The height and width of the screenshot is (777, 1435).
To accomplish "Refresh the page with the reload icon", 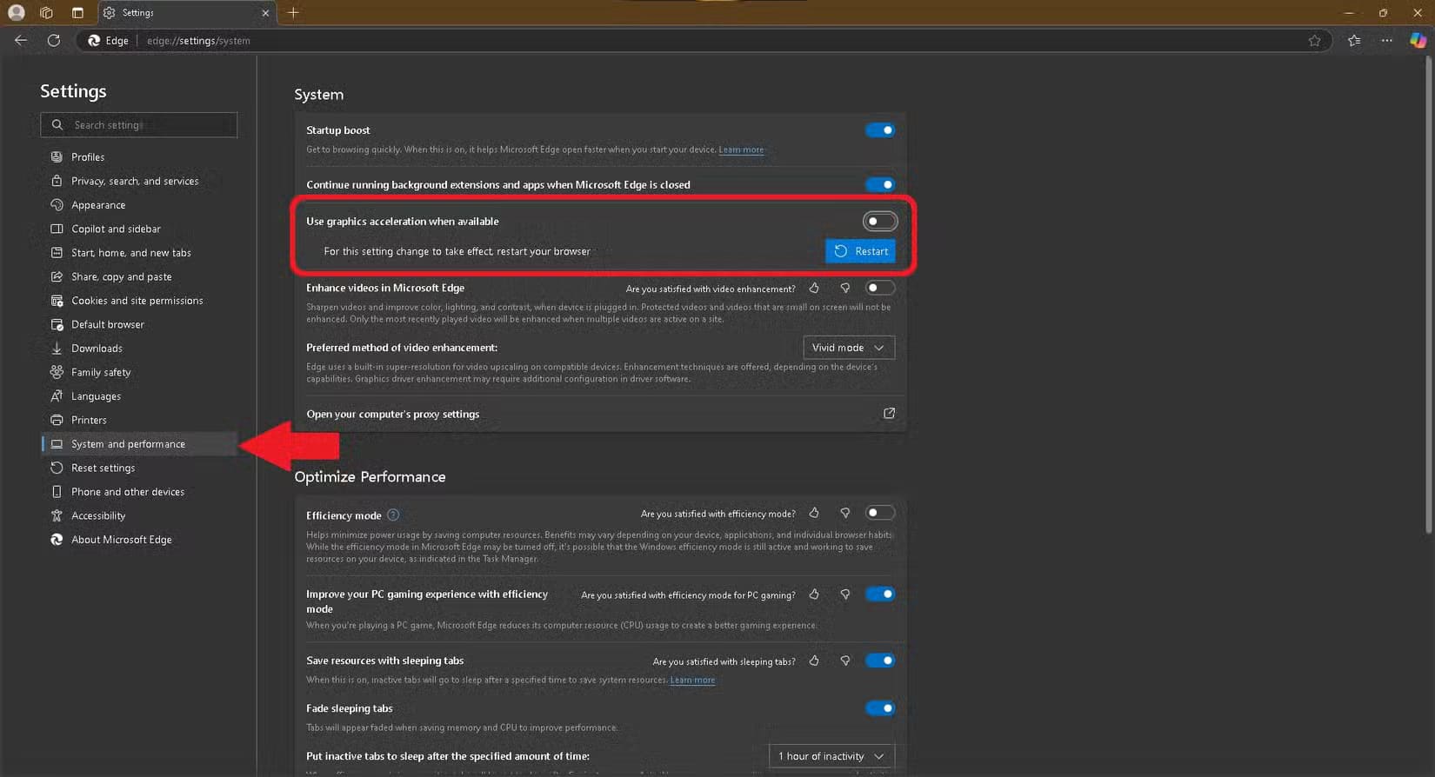I will click(x=54, y=41).
